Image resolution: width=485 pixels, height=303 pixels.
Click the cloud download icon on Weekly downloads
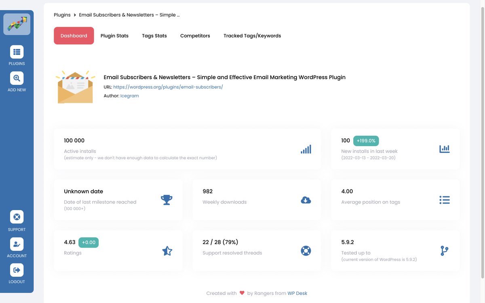pyautogui.click(x=306, y=200)
